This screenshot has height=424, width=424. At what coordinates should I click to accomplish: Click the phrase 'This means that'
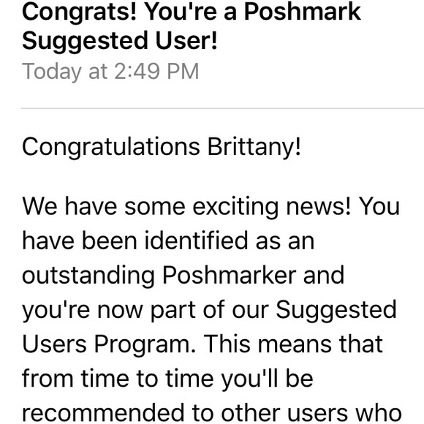(x=293, y=344)
